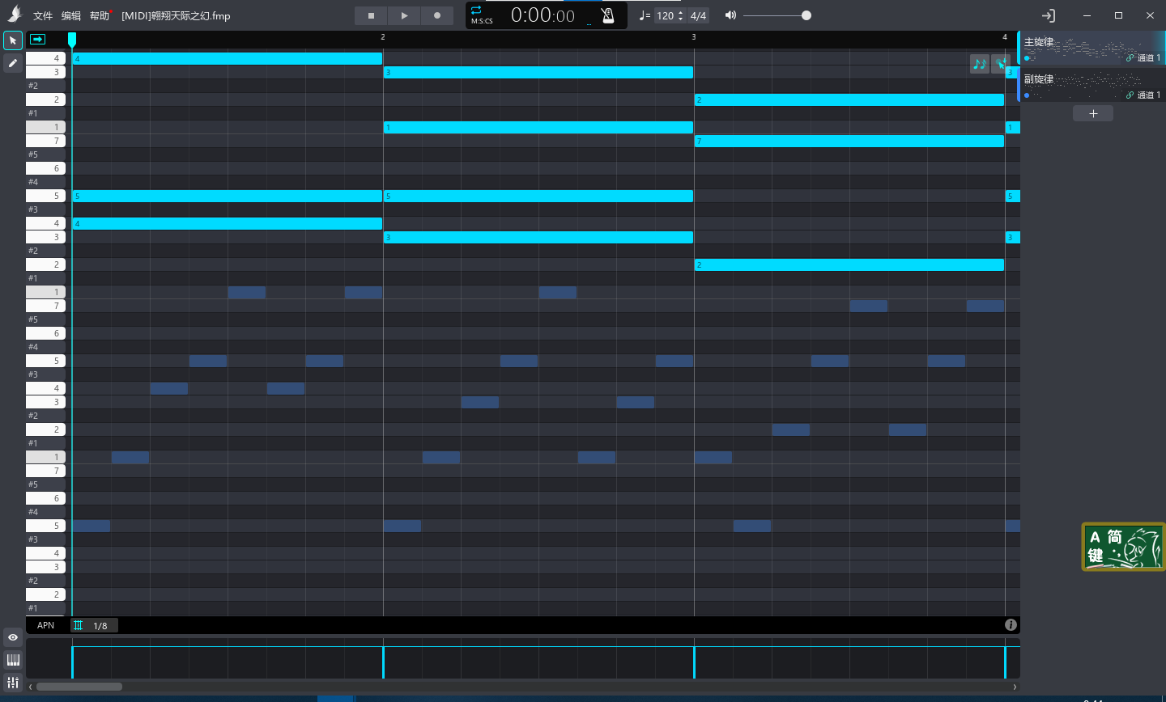Viewport: 1166px width, 702px height.
Task: Add a new track with the plus button
Action: 1093,113
